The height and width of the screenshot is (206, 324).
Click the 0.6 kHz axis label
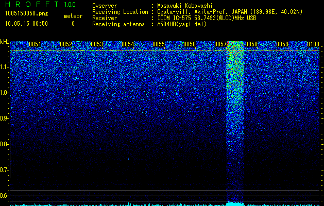(x=4, y=196)
